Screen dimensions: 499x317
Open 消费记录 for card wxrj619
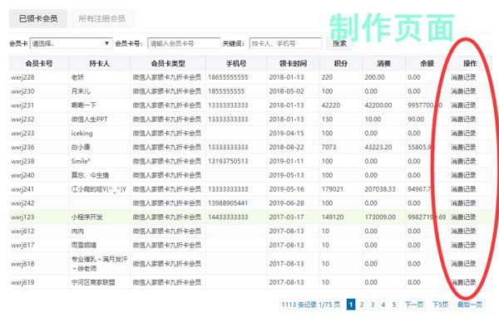[463, 282]
